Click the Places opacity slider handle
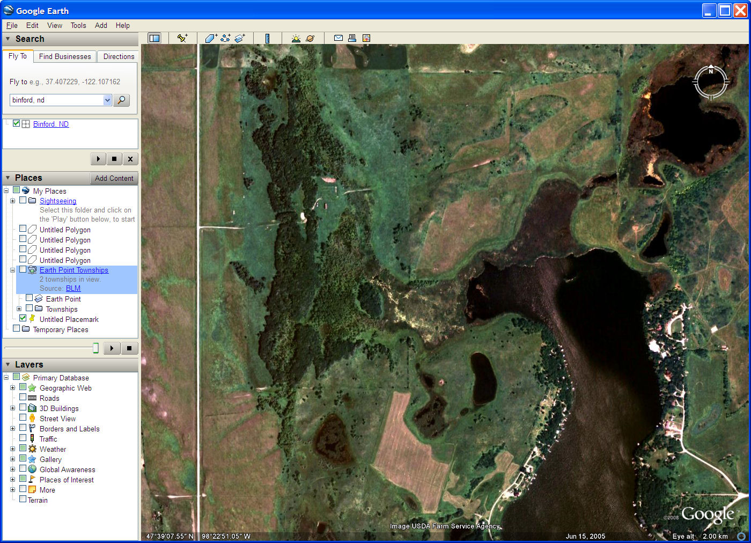 (95, 348)
